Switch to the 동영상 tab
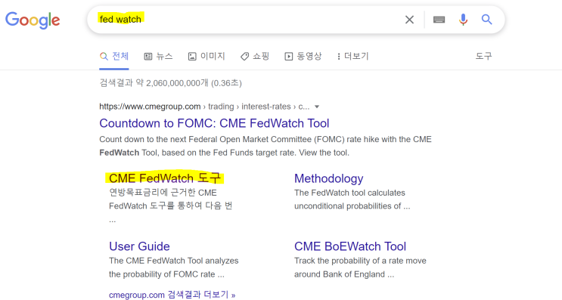562x300 pixels. 303,56
